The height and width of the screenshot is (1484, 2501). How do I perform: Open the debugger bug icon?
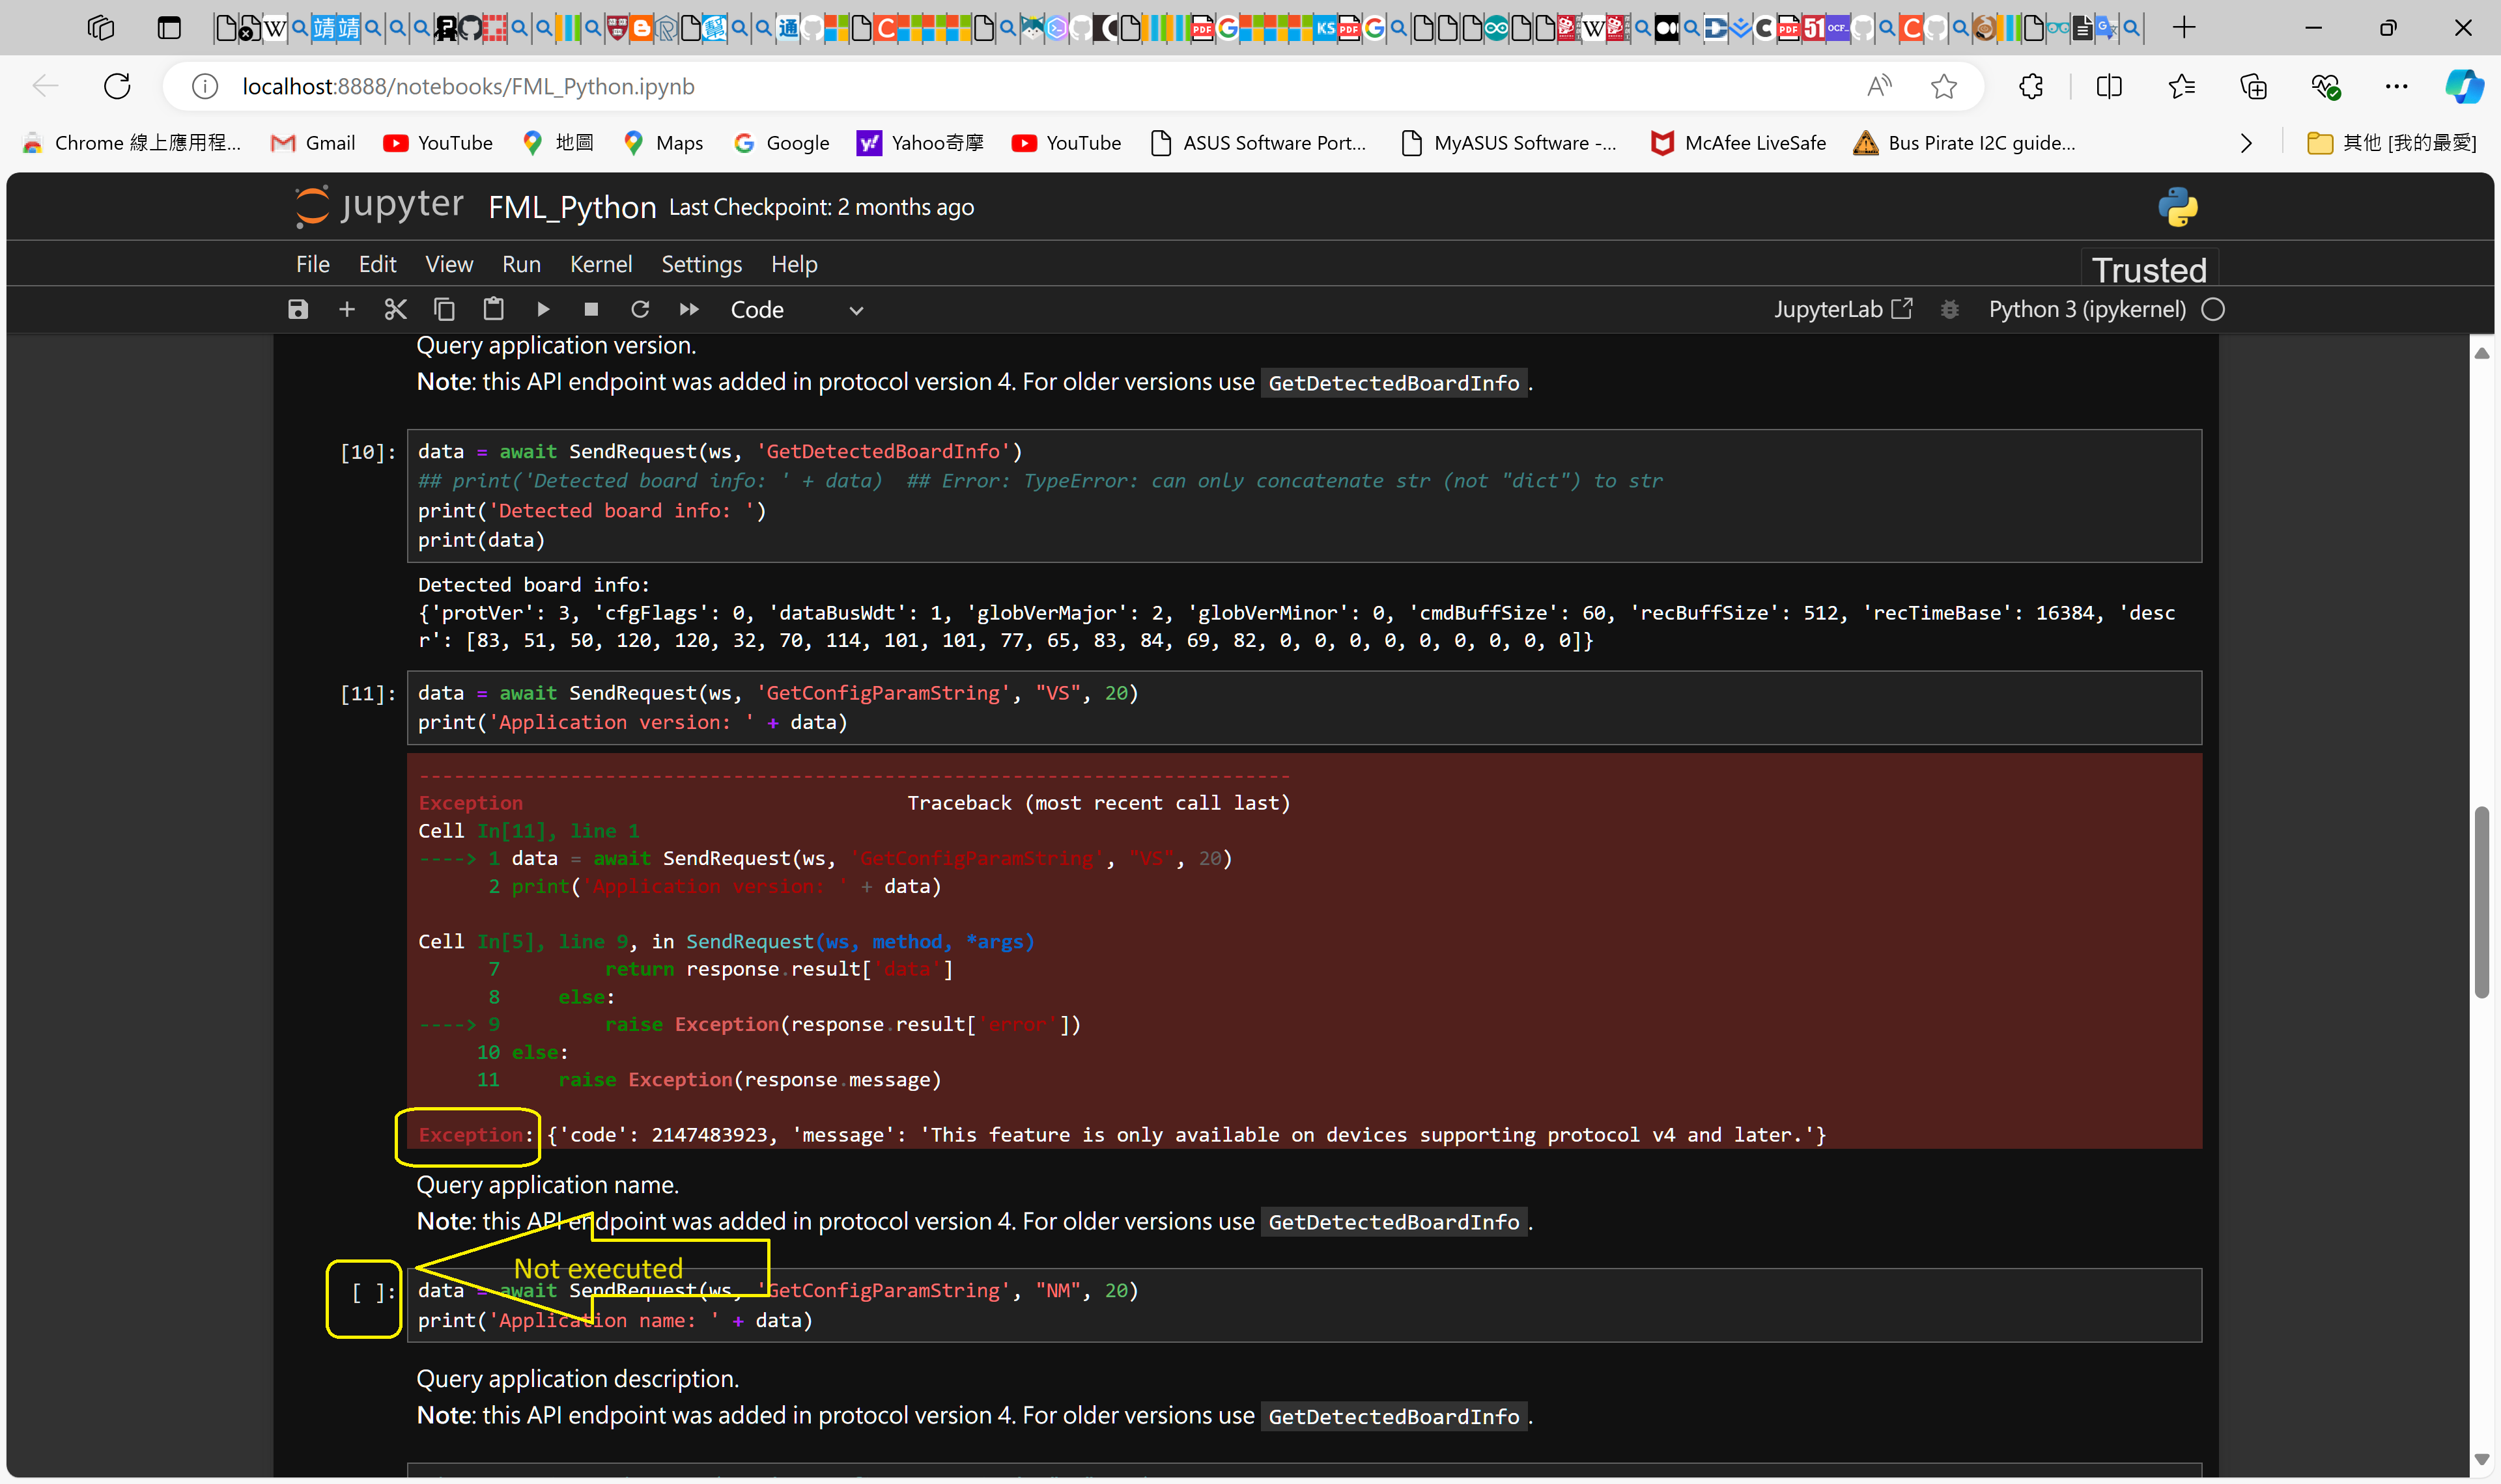(x=1949, y=309)
